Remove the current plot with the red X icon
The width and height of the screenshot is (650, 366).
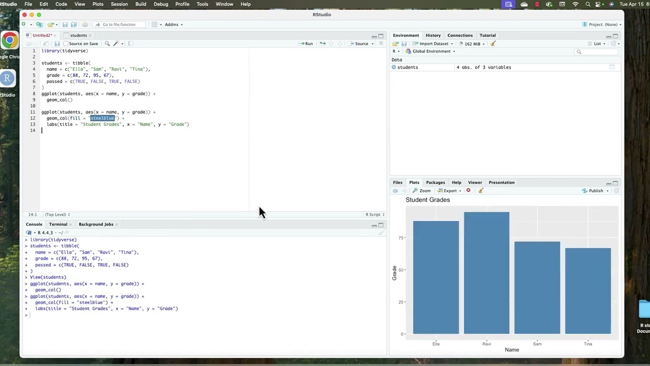coord(468,191)
